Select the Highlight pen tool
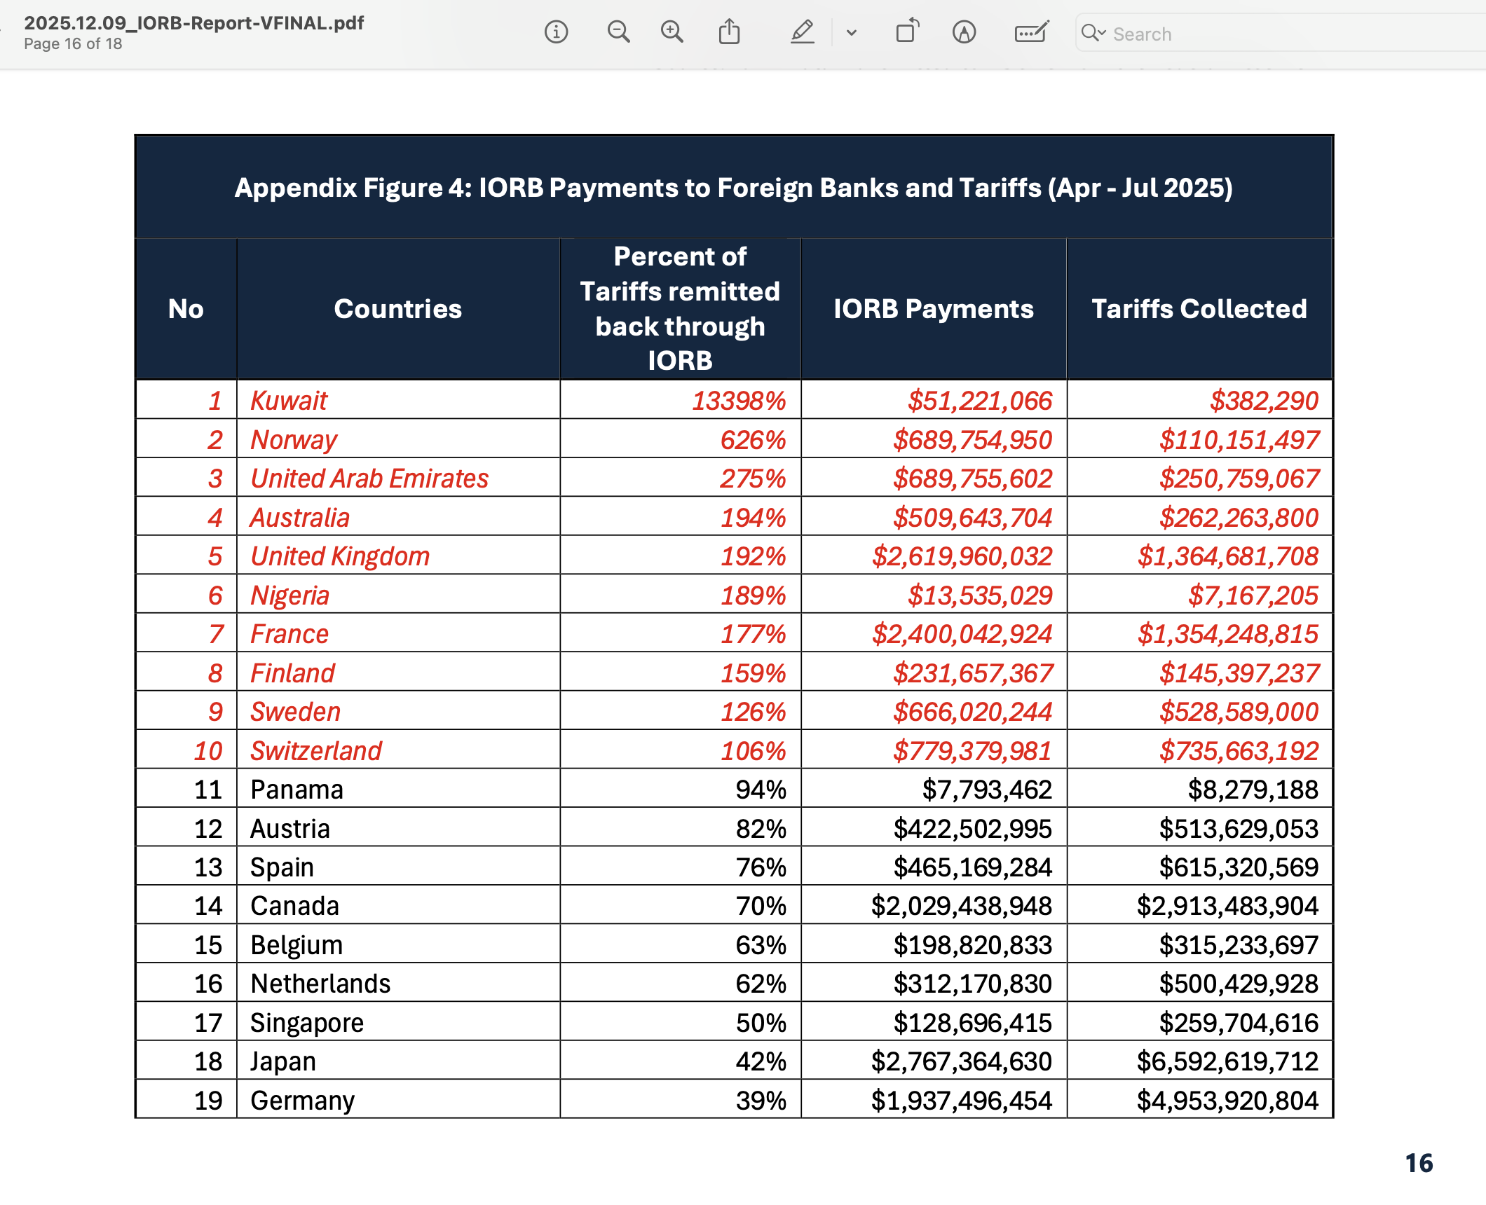This screenshot has width=1486, height=1205. 802,32
